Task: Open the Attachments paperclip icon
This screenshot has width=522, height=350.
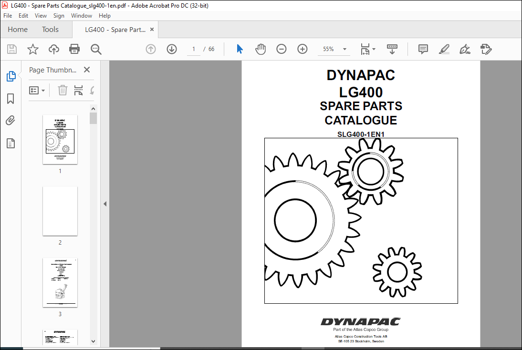Action: 10,121
